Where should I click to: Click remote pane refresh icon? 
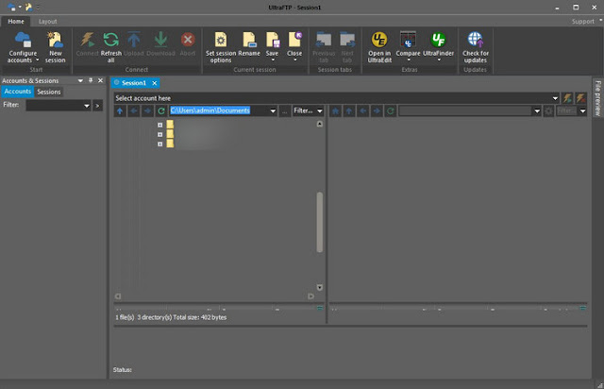click(390, 111)
